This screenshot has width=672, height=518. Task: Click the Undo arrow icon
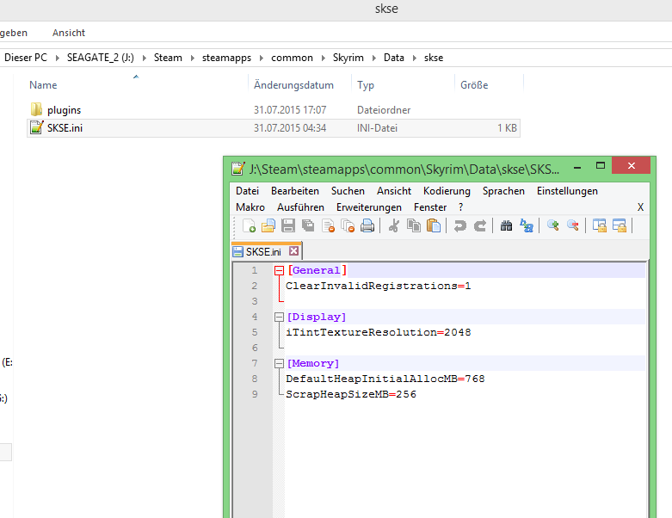point(459,225)
